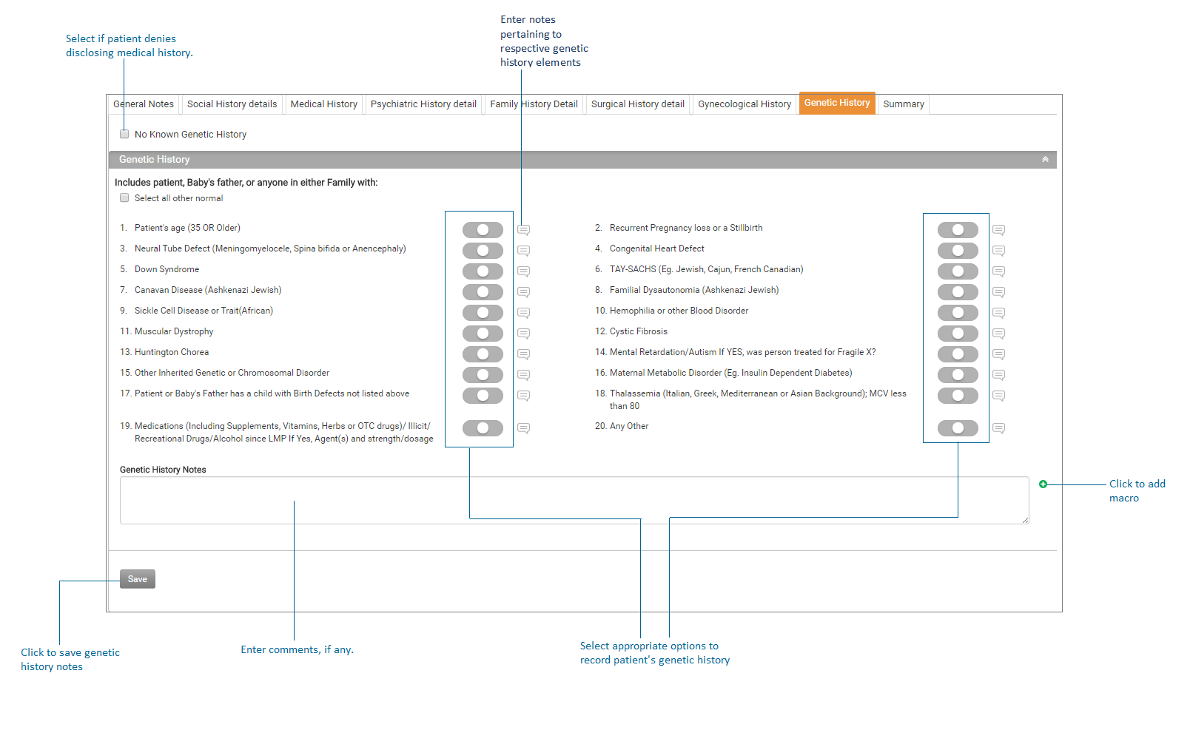
Task: Click green plus icon to add macro
Action: click(1043, 484)
